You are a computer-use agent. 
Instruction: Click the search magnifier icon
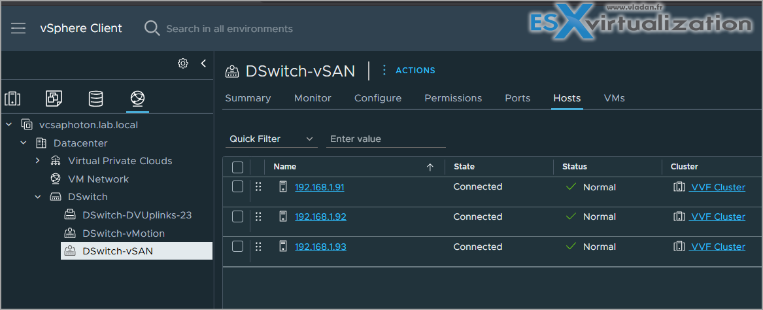coord(152,28)
